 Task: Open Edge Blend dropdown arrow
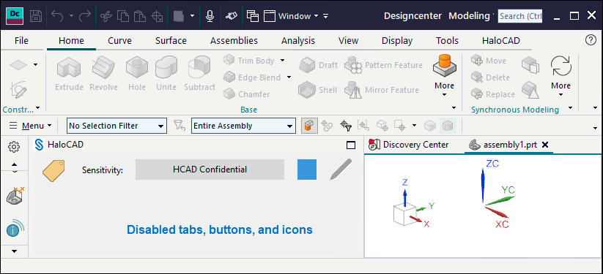coord(289,77)
